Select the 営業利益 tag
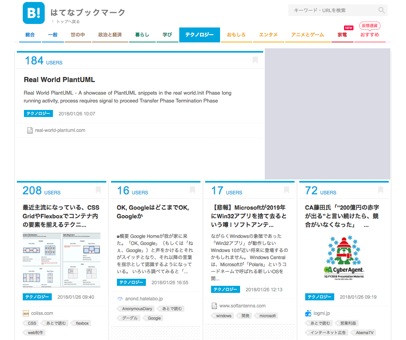The height and width of the screenshot is (340, 406). tap(347, 323)
